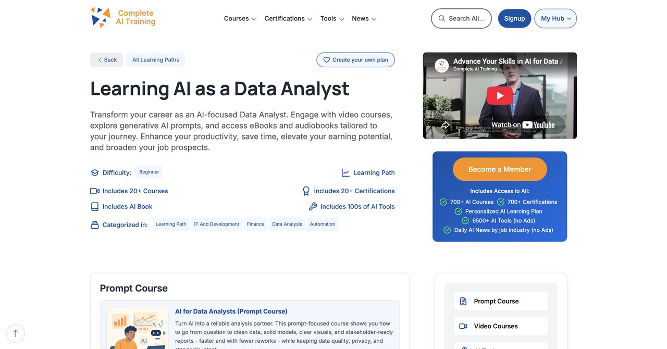Focus the Search All input field

click(x=461, y=18)
